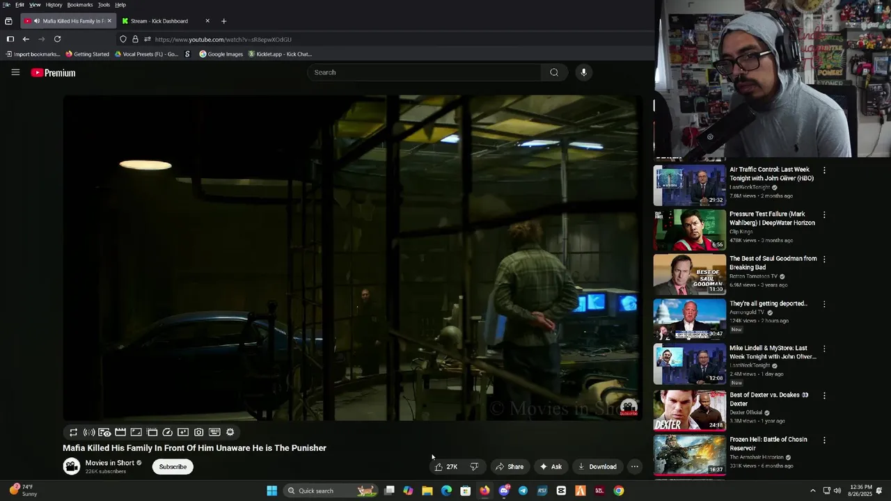Reload the current page
The height and width of the screenshot is (501, 891).
[x=57, y=39]
